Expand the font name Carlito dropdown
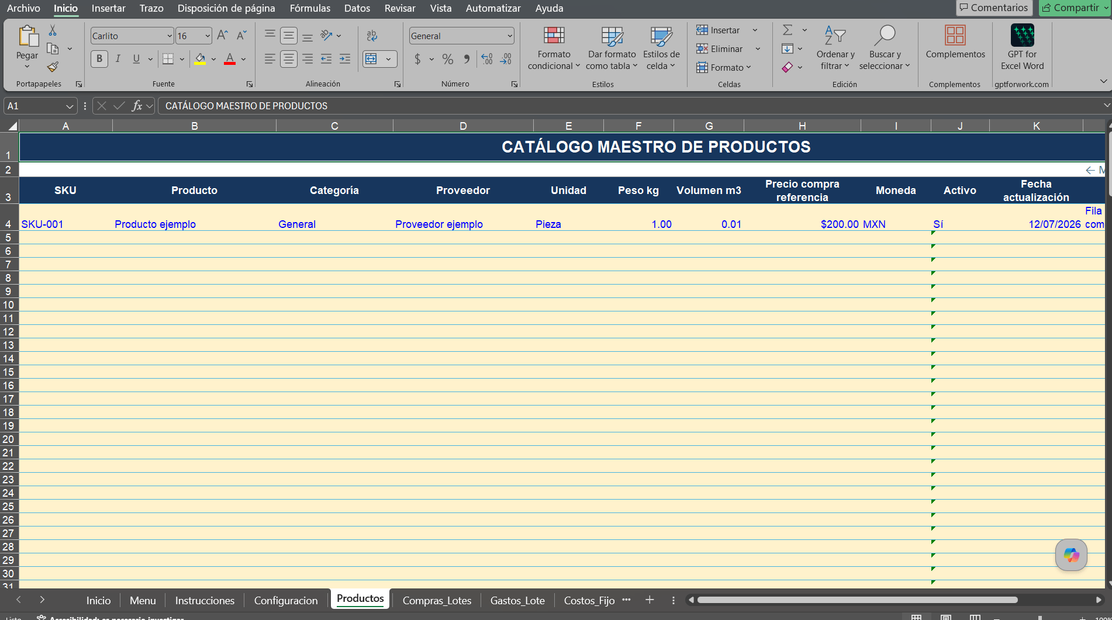Screen dimensions: 1112x620 (x=170, y=36)
